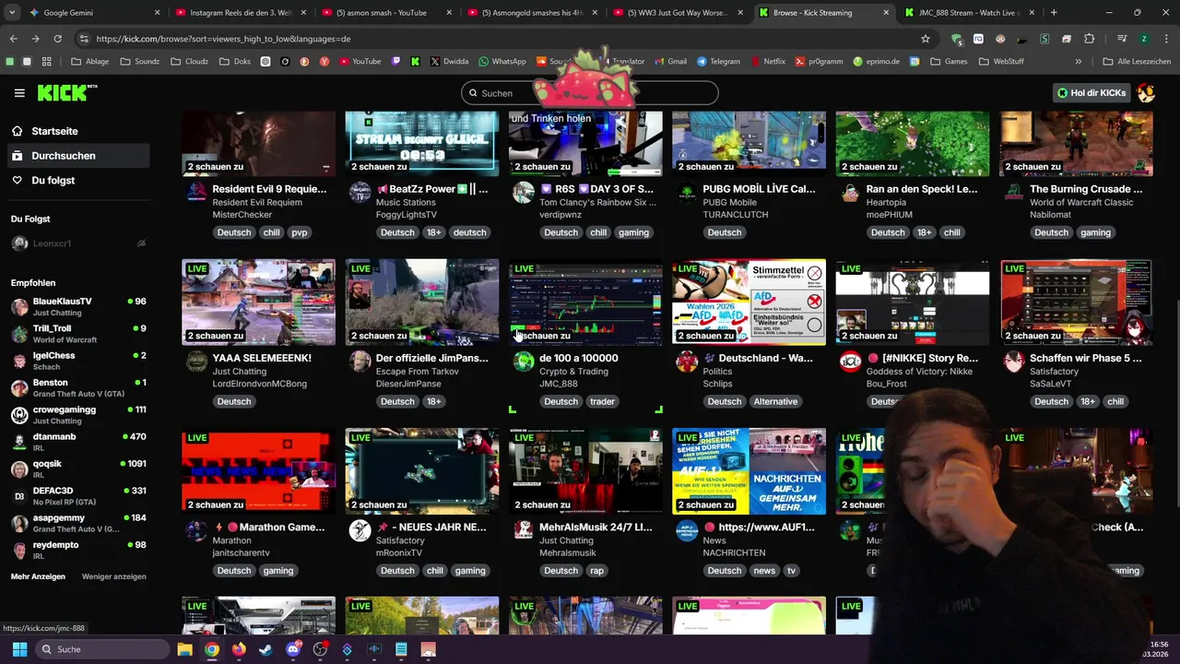
Task: Open recommended channel crowegamingg
Action: (78, 415)
